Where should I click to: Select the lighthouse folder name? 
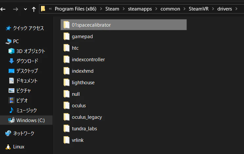(x=83, y=83)
